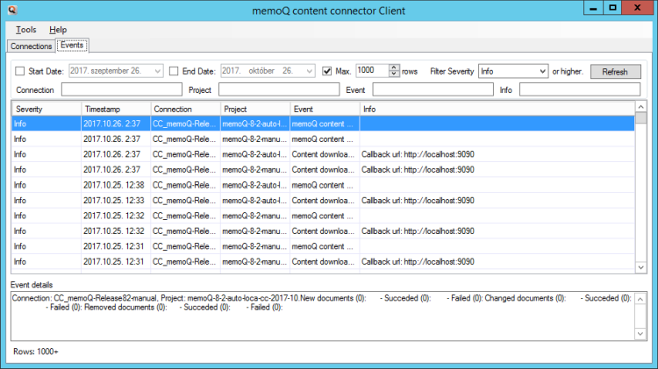Uncheck the Max. rows checkbox
Screen dimensions: 658x369
click(327, 71)
